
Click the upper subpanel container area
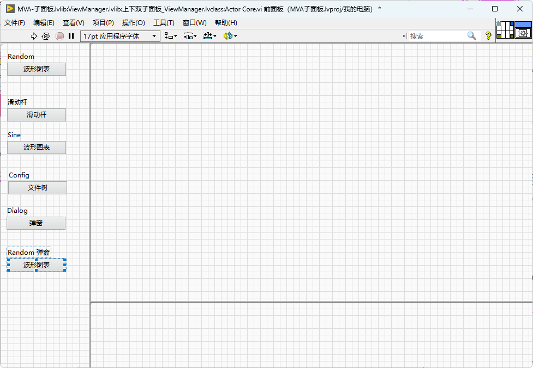(x=311, y=173)
